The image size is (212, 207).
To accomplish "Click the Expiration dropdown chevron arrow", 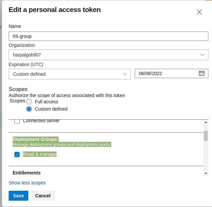I will 125,74.
